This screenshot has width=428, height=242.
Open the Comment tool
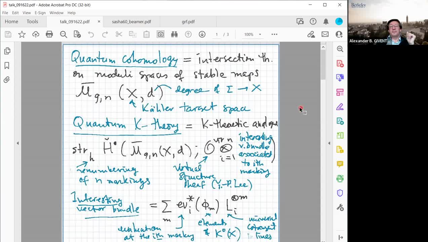[340, 164]
